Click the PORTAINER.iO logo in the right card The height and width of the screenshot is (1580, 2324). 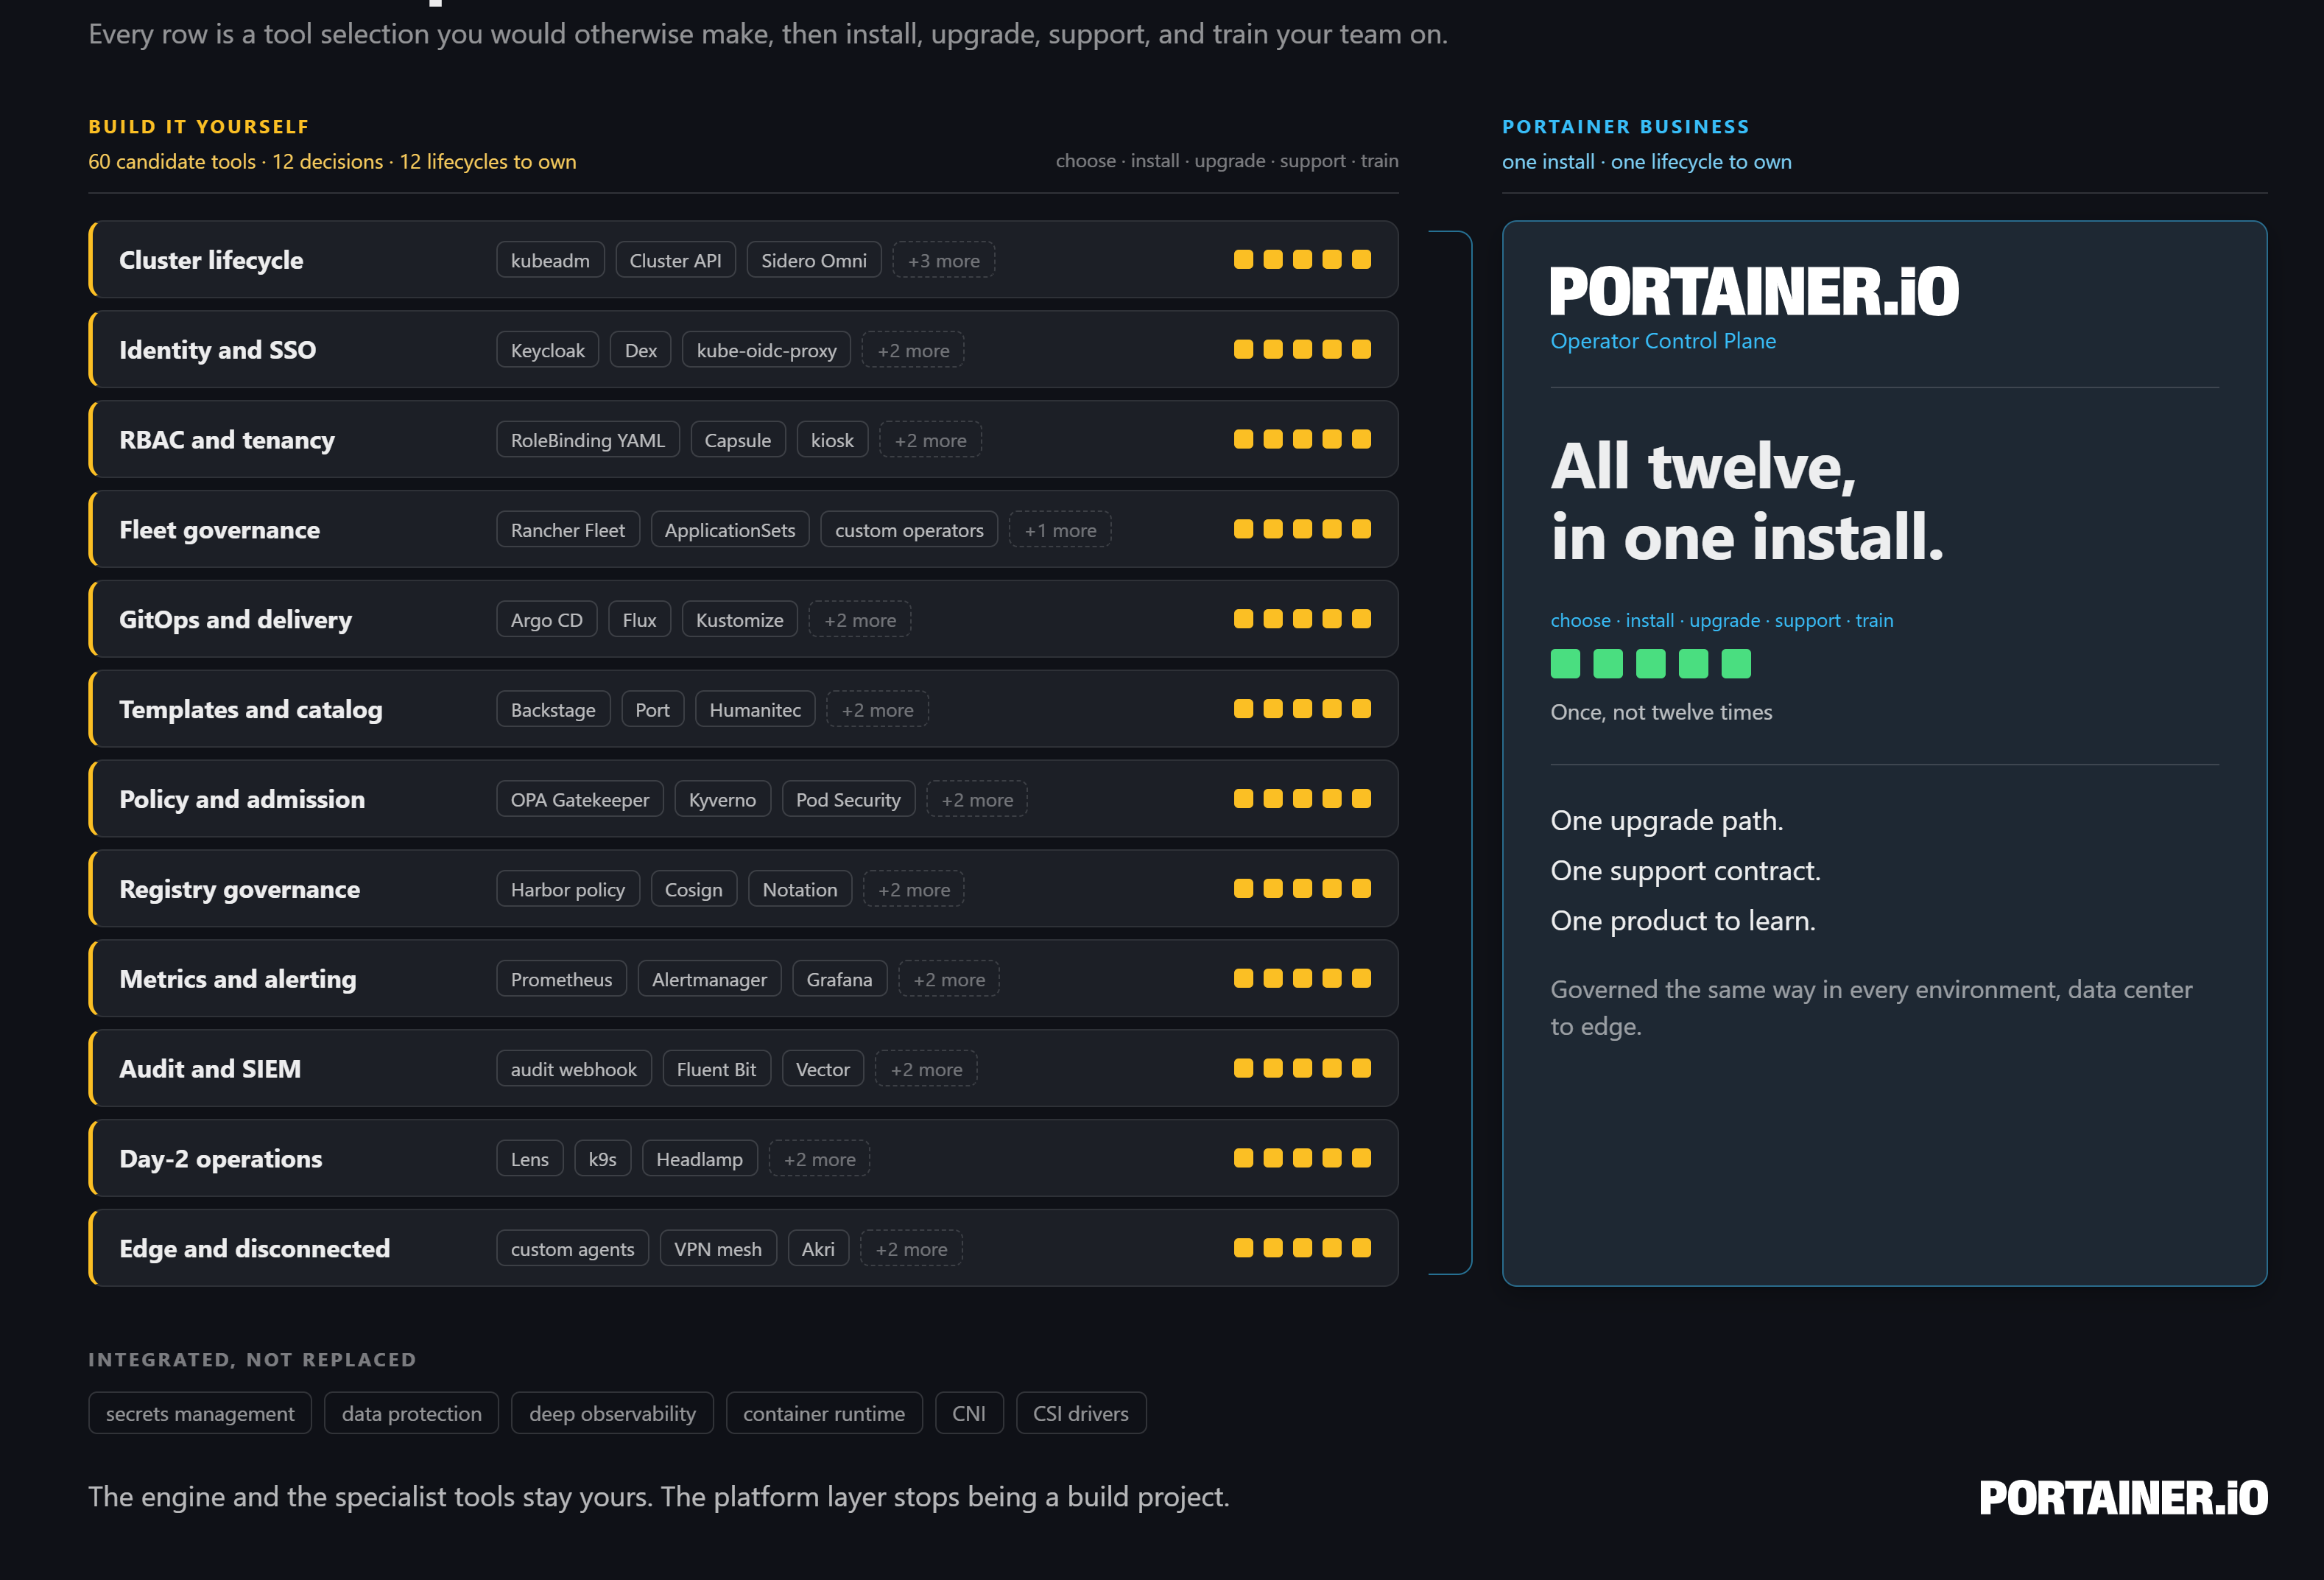(1754, 291)
